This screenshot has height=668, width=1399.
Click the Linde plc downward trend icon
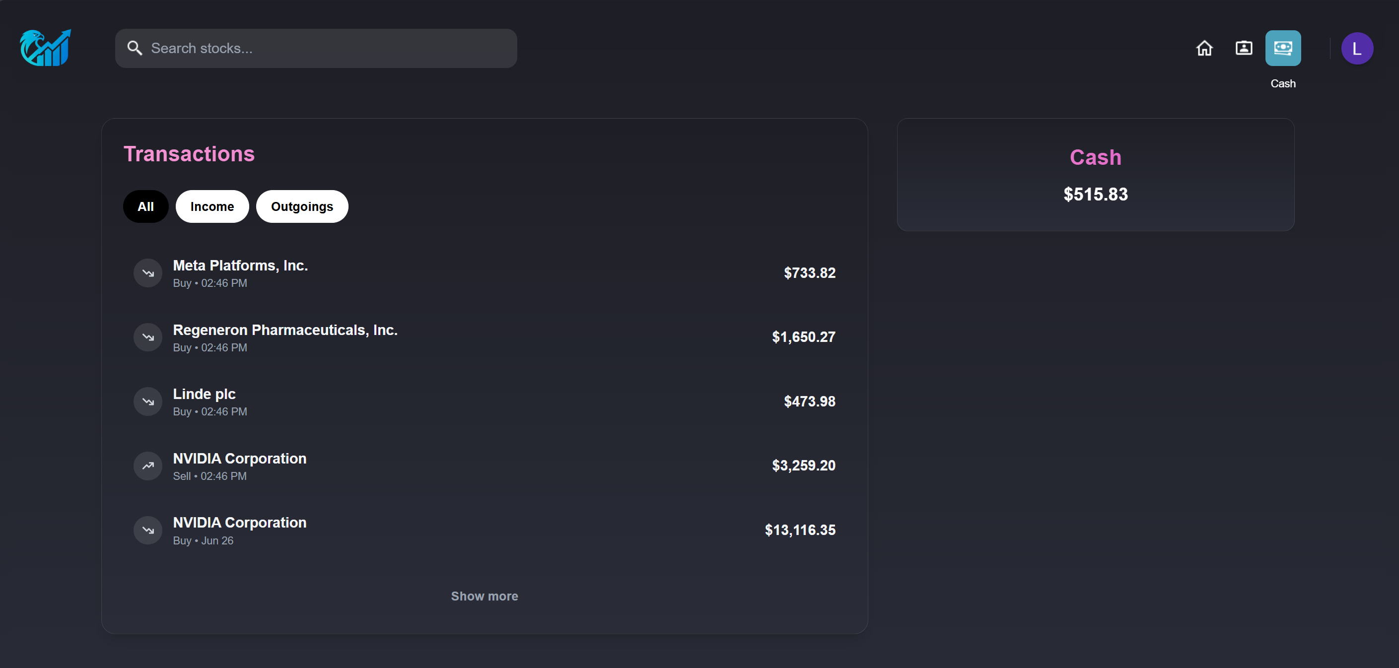(148, 401)
